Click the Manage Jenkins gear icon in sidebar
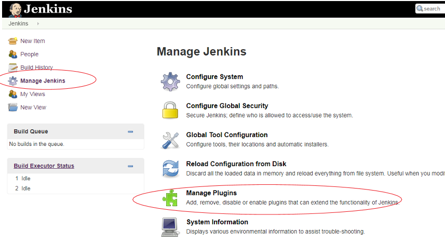The image size is (445, 243). point(13,80)
